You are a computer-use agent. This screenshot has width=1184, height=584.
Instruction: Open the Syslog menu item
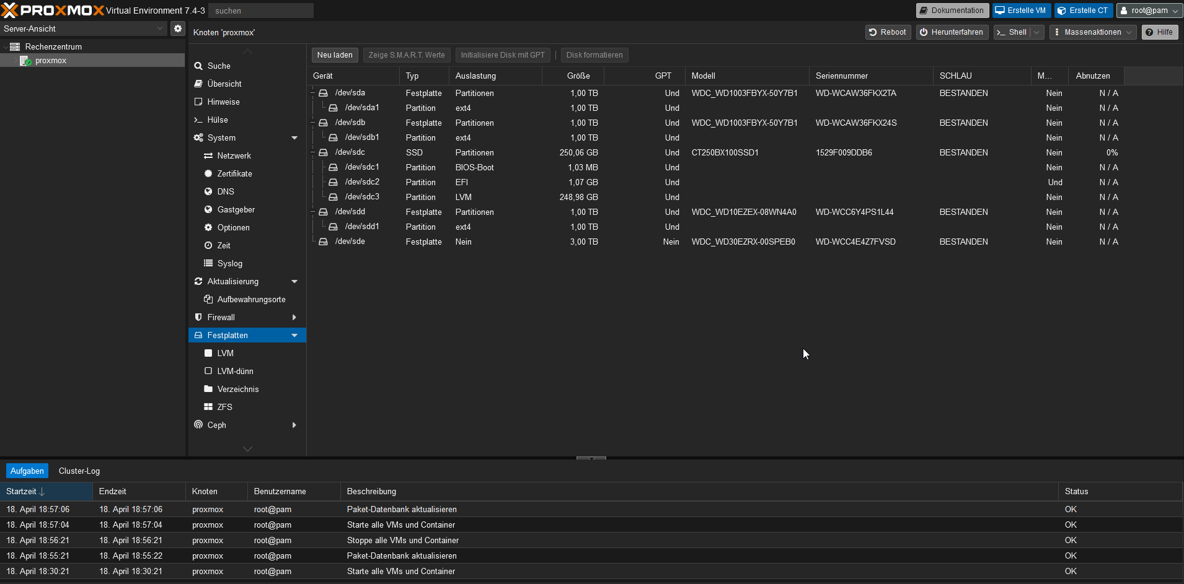(x=247, y=263)
